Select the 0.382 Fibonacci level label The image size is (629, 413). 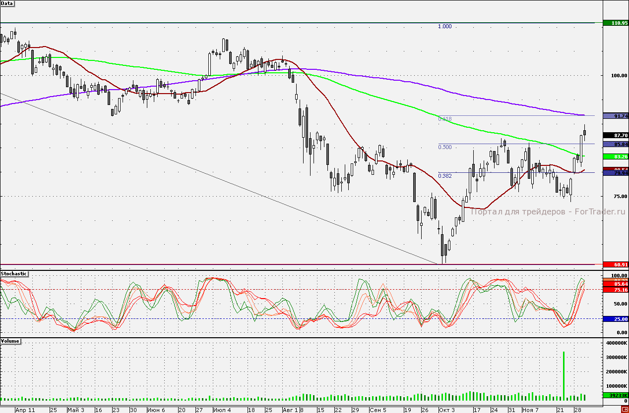(444, 176)
